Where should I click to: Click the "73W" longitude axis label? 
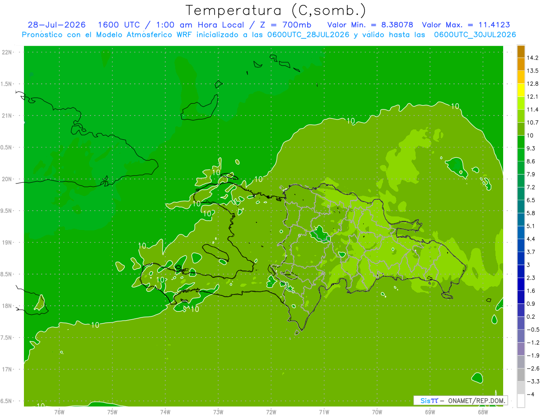(x=218, y=412)
